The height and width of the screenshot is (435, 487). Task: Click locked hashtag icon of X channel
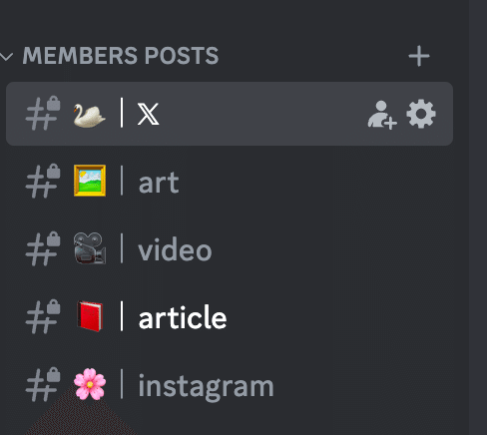point(43,113)
